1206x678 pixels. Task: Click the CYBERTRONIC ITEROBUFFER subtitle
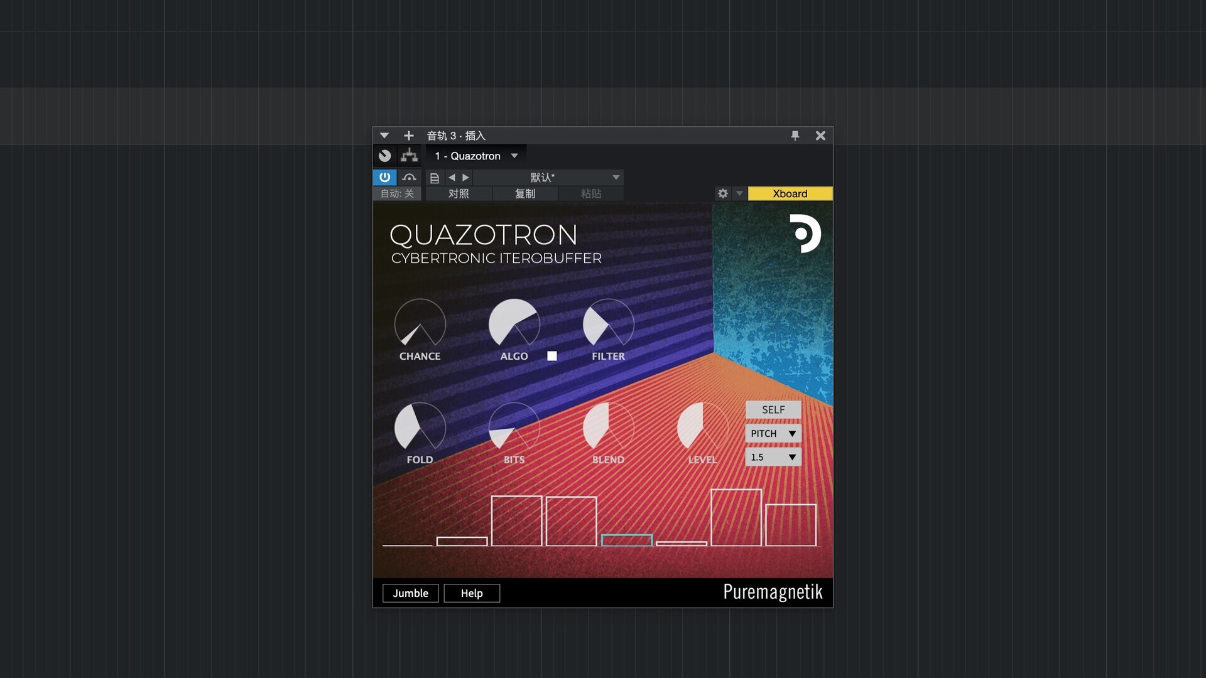point(496,258)
